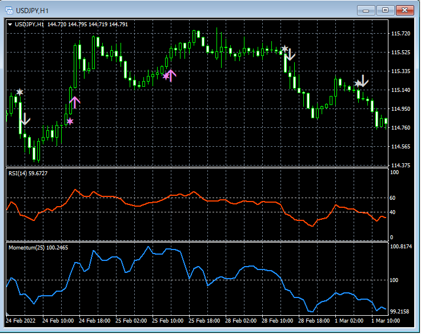The height and width of the screenshot is (334, 421).
Task: Select the pink up arrow near 25 Feb 10:00
Action: 171,75
